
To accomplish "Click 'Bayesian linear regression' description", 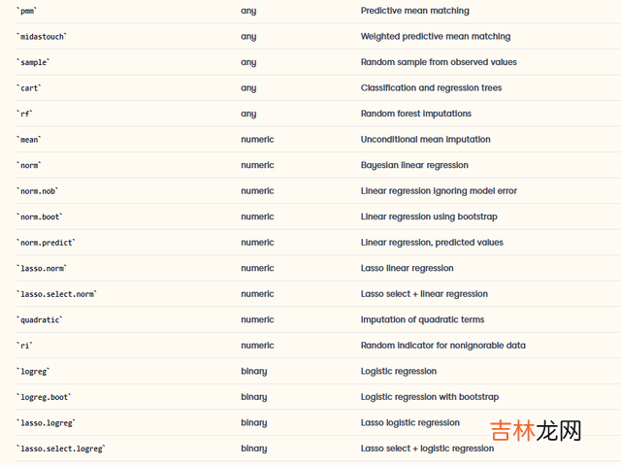I will coord(414,165).
